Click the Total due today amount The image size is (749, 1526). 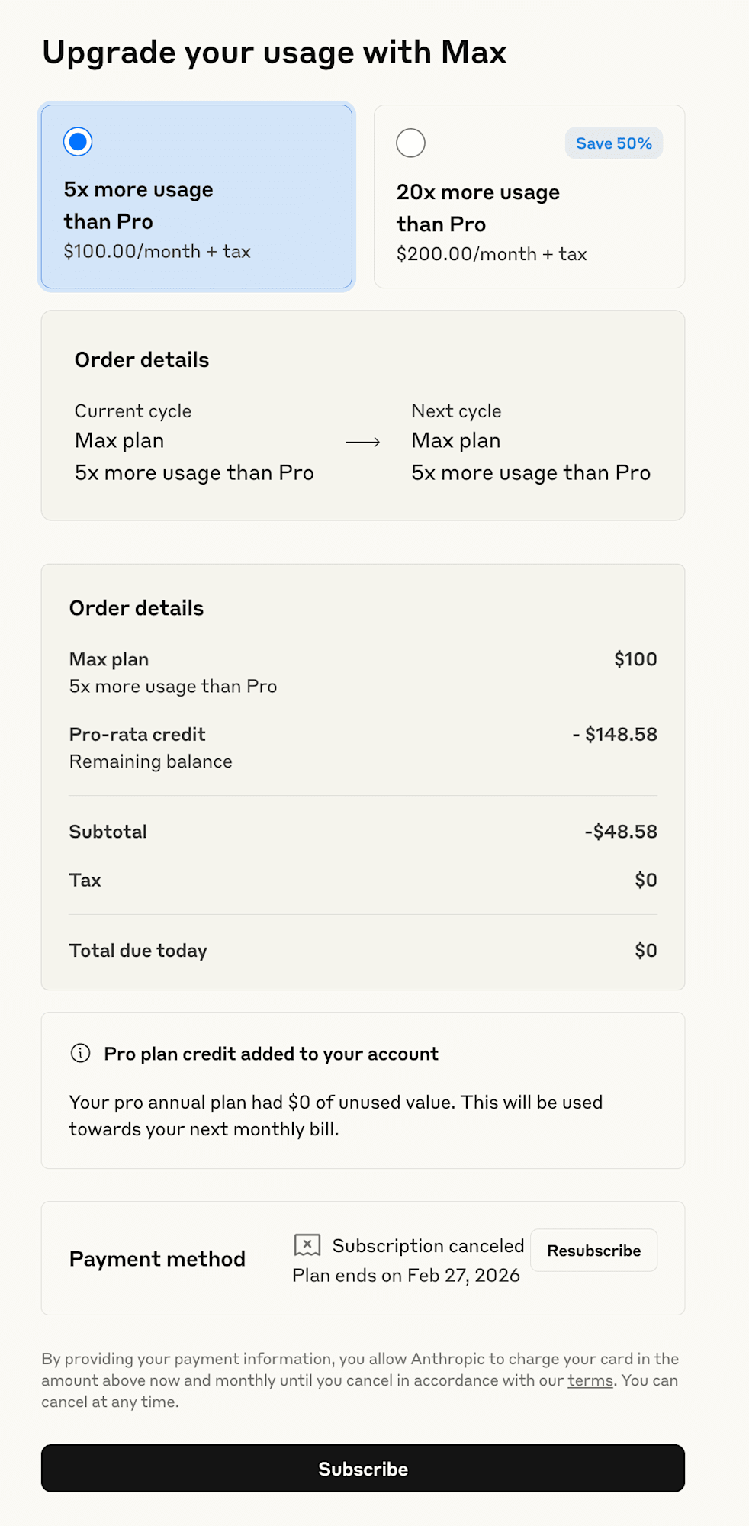646,951
